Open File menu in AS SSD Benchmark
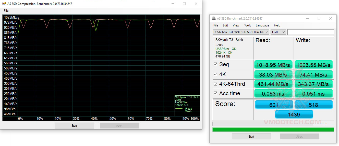 (x=216, y=25)
